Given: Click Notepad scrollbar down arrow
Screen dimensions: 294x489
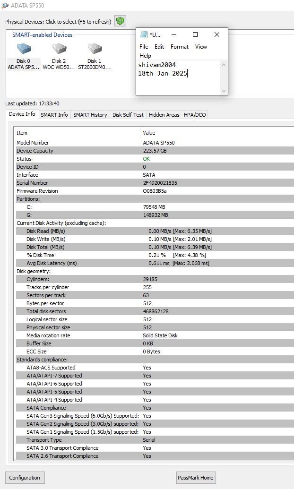Looking at the screenshot, I should coord(224,91).
